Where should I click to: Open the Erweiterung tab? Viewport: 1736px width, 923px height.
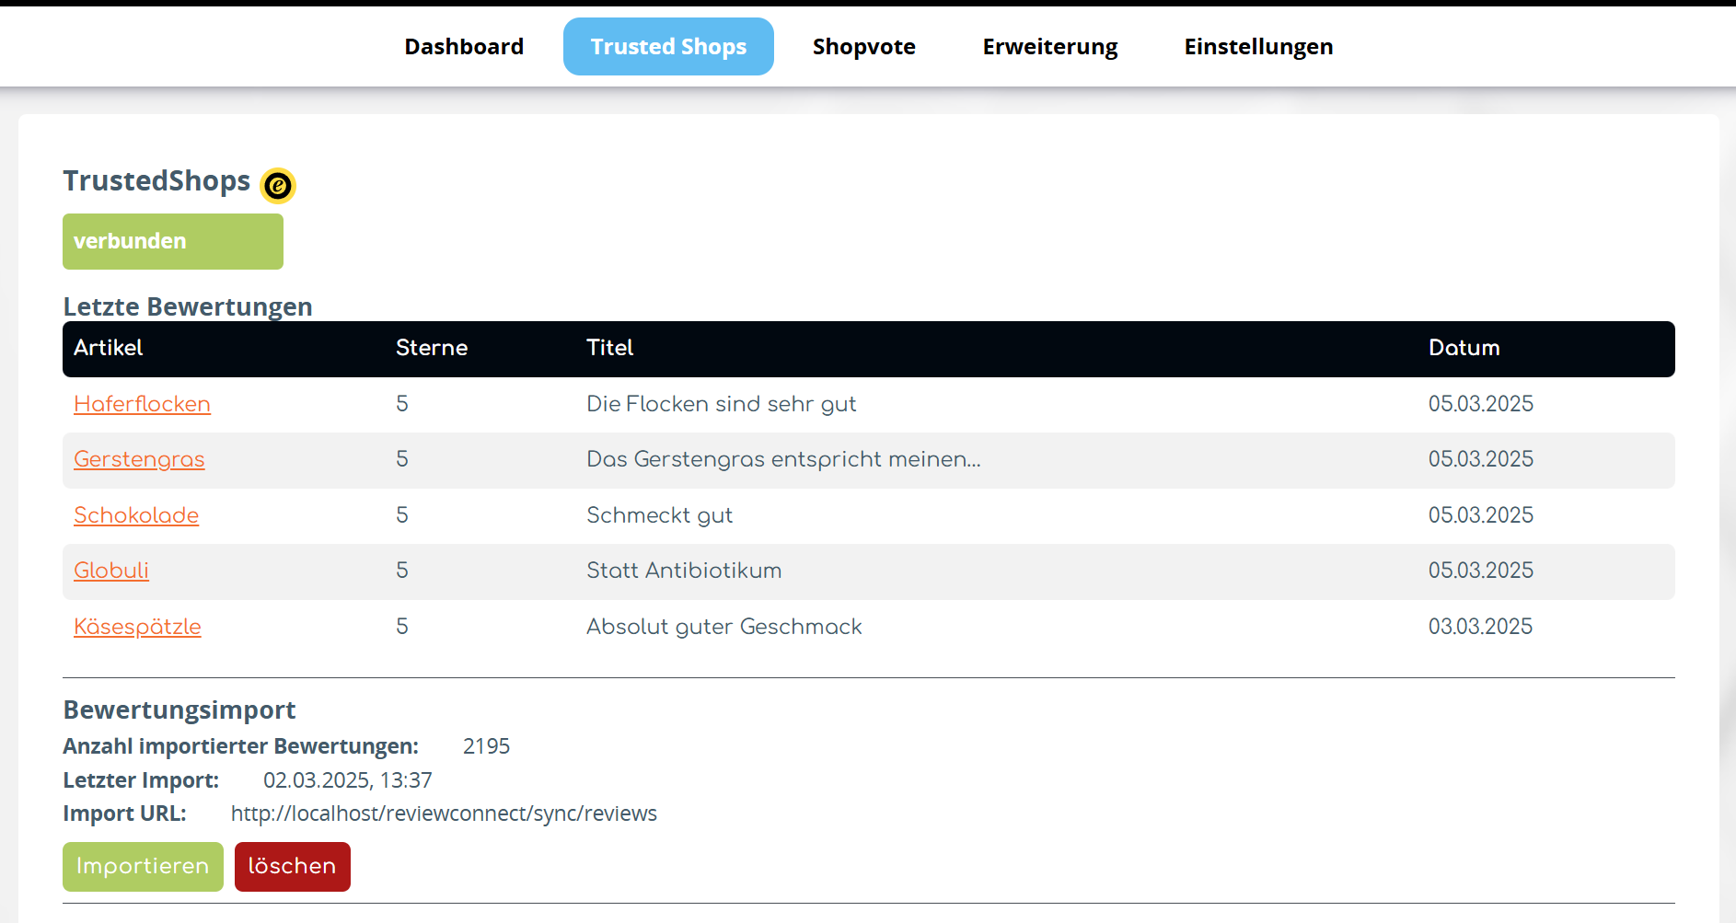(1050, 47)
